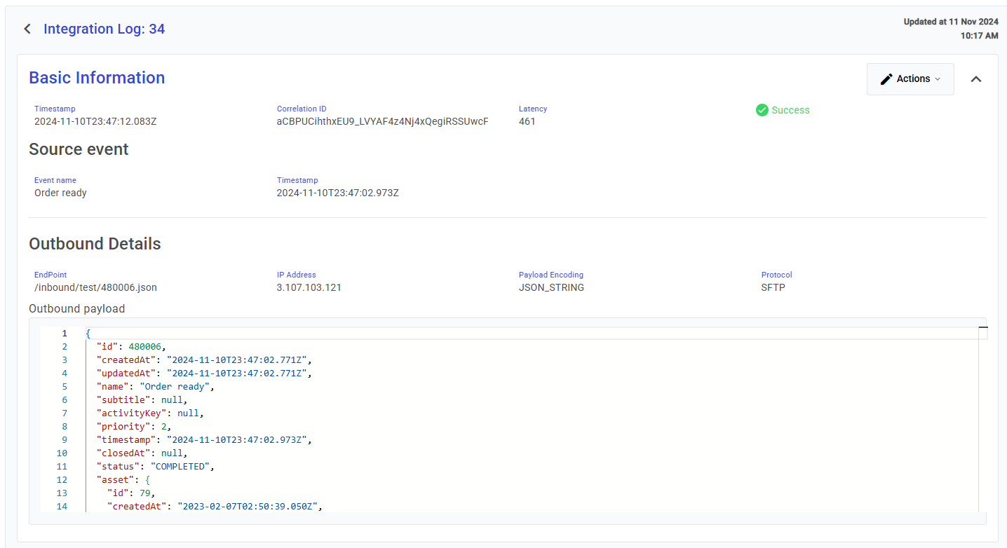Screen dimensions: 1007x548
Task: Click the pencil icon in the Actions button
Action: [886, 79]
